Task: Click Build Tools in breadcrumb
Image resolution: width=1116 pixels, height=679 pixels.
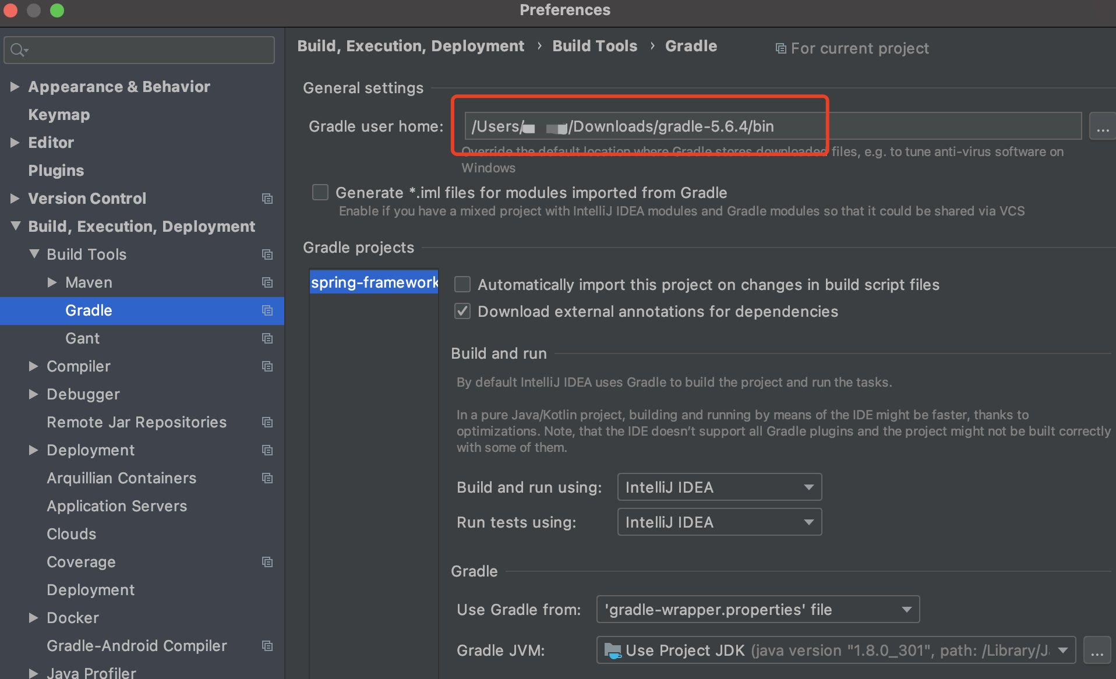Action: click(595, 46)
